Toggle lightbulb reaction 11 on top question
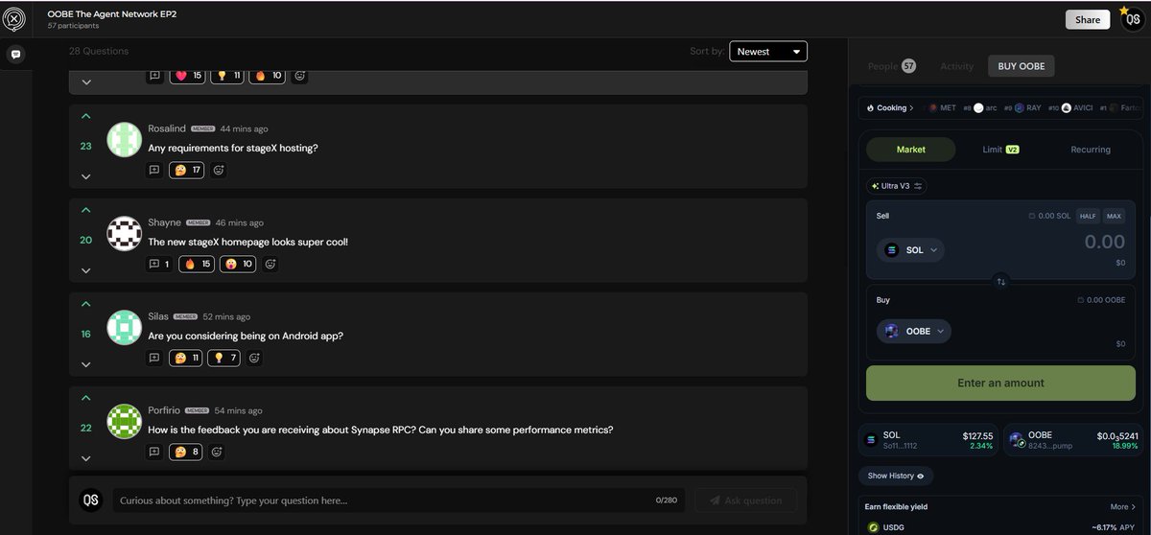The image size is (1151, 535). pyautogui.click(x=227, y=75)
